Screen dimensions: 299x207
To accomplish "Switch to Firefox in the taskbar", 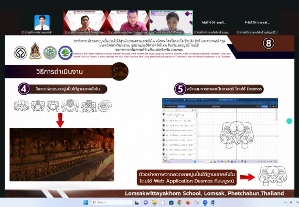I will point(188,203).
